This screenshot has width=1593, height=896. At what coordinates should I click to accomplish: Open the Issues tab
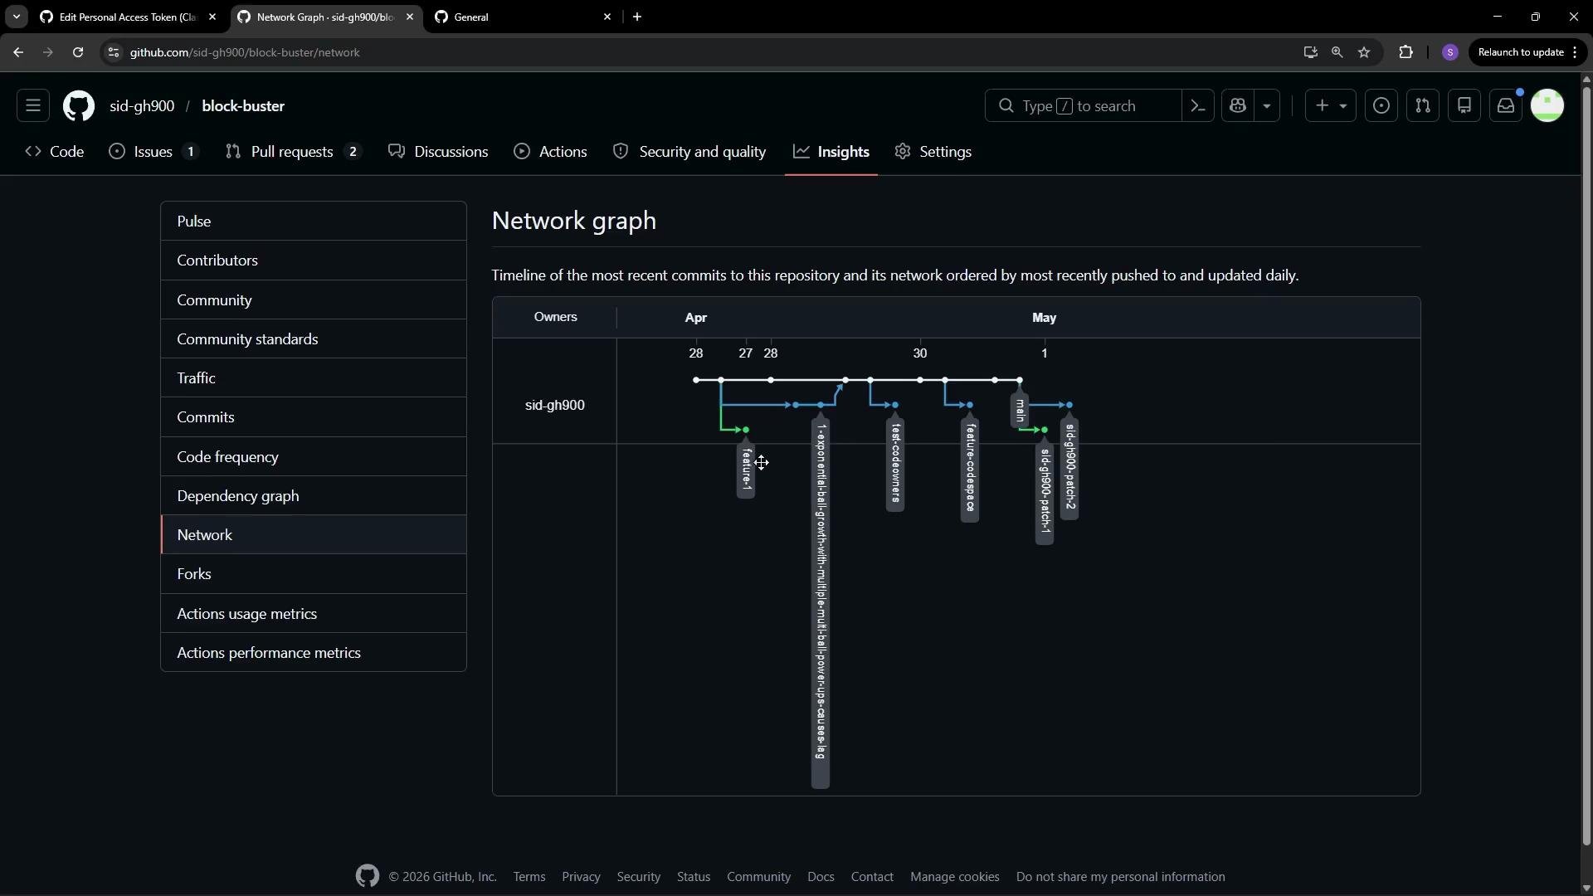[154, 152]
